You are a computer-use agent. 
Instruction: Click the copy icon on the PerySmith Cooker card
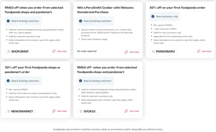tap(126, 52)
